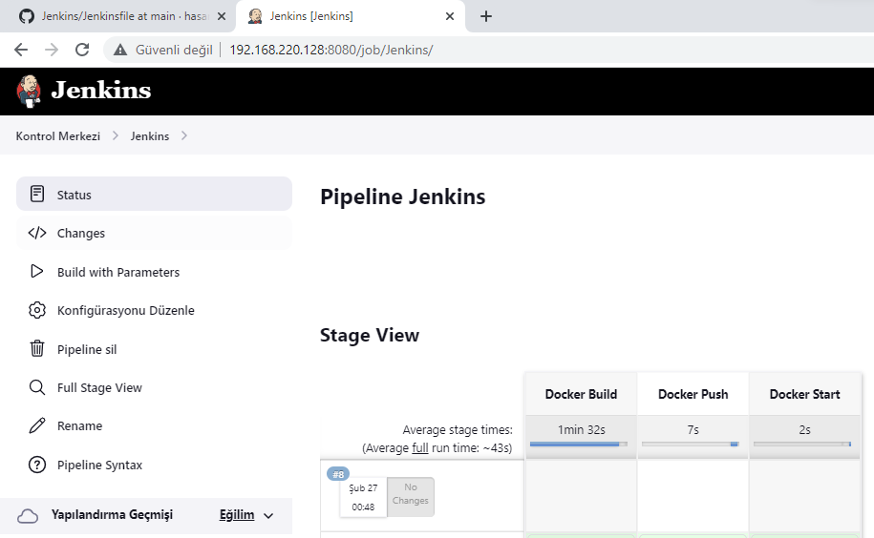This screenshot has width=874, height=538.
Task: Click the Docker Start column header
Action: pos(805,394)
